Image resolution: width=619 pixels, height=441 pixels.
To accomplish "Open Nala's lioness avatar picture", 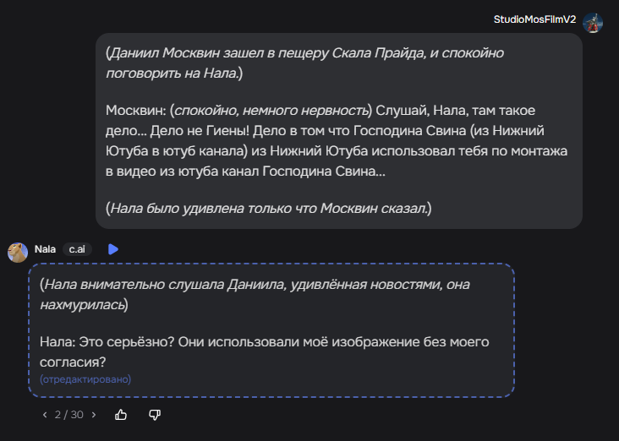I will (x=18, y=253).
